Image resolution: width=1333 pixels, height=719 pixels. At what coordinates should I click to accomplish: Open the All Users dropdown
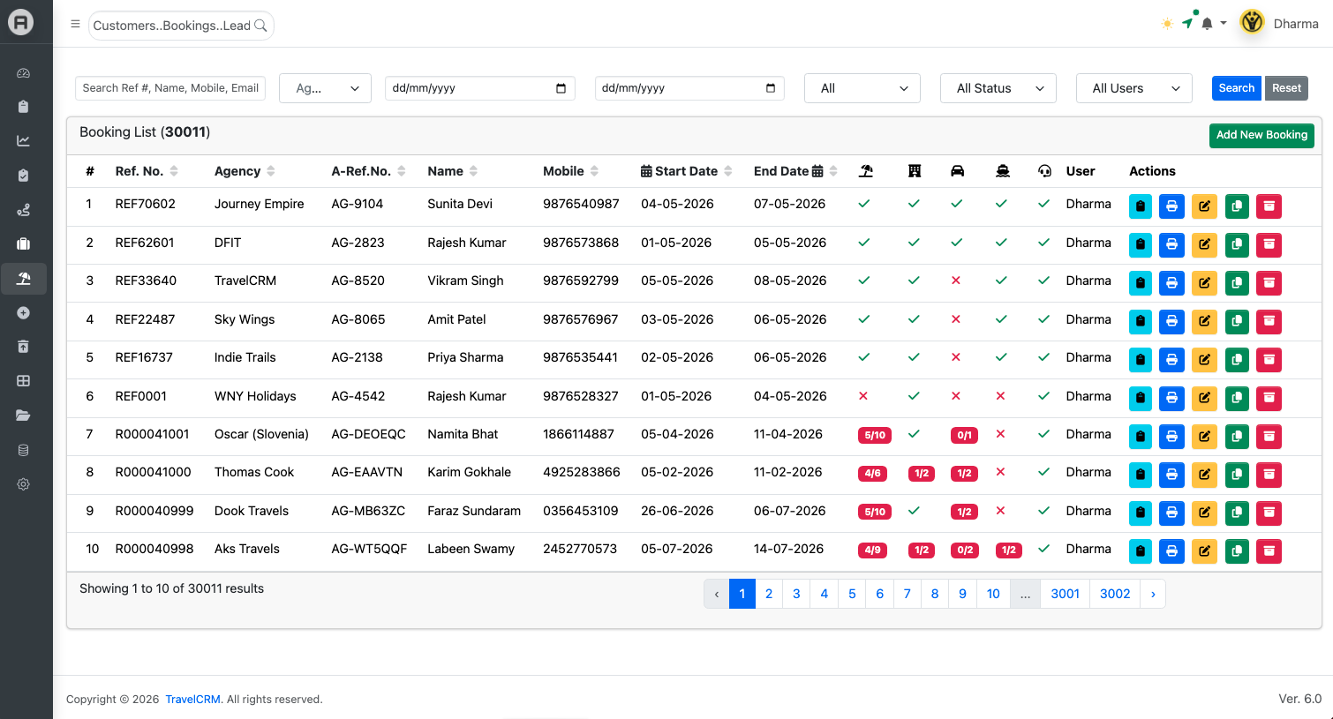1134,88
